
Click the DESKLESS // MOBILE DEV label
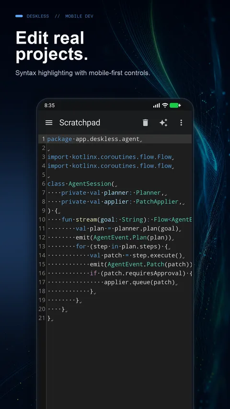[60, 16]
